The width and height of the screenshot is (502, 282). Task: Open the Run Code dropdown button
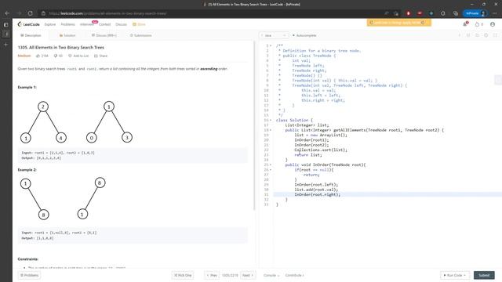(x=455, y=275)
